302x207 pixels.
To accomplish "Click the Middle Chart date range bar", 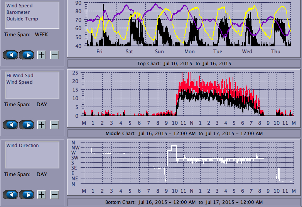I will (x=184, y=133).
